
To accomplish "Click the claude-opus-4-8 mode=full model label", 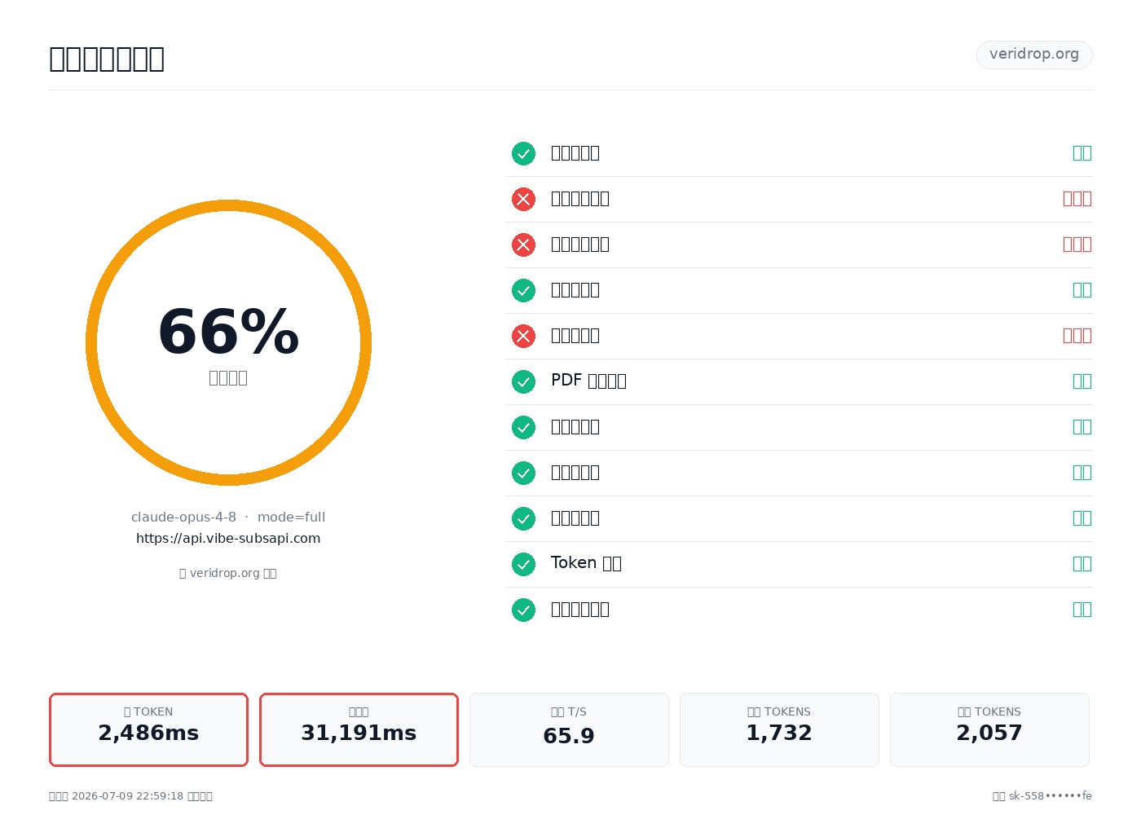I will tap(228, 517).
